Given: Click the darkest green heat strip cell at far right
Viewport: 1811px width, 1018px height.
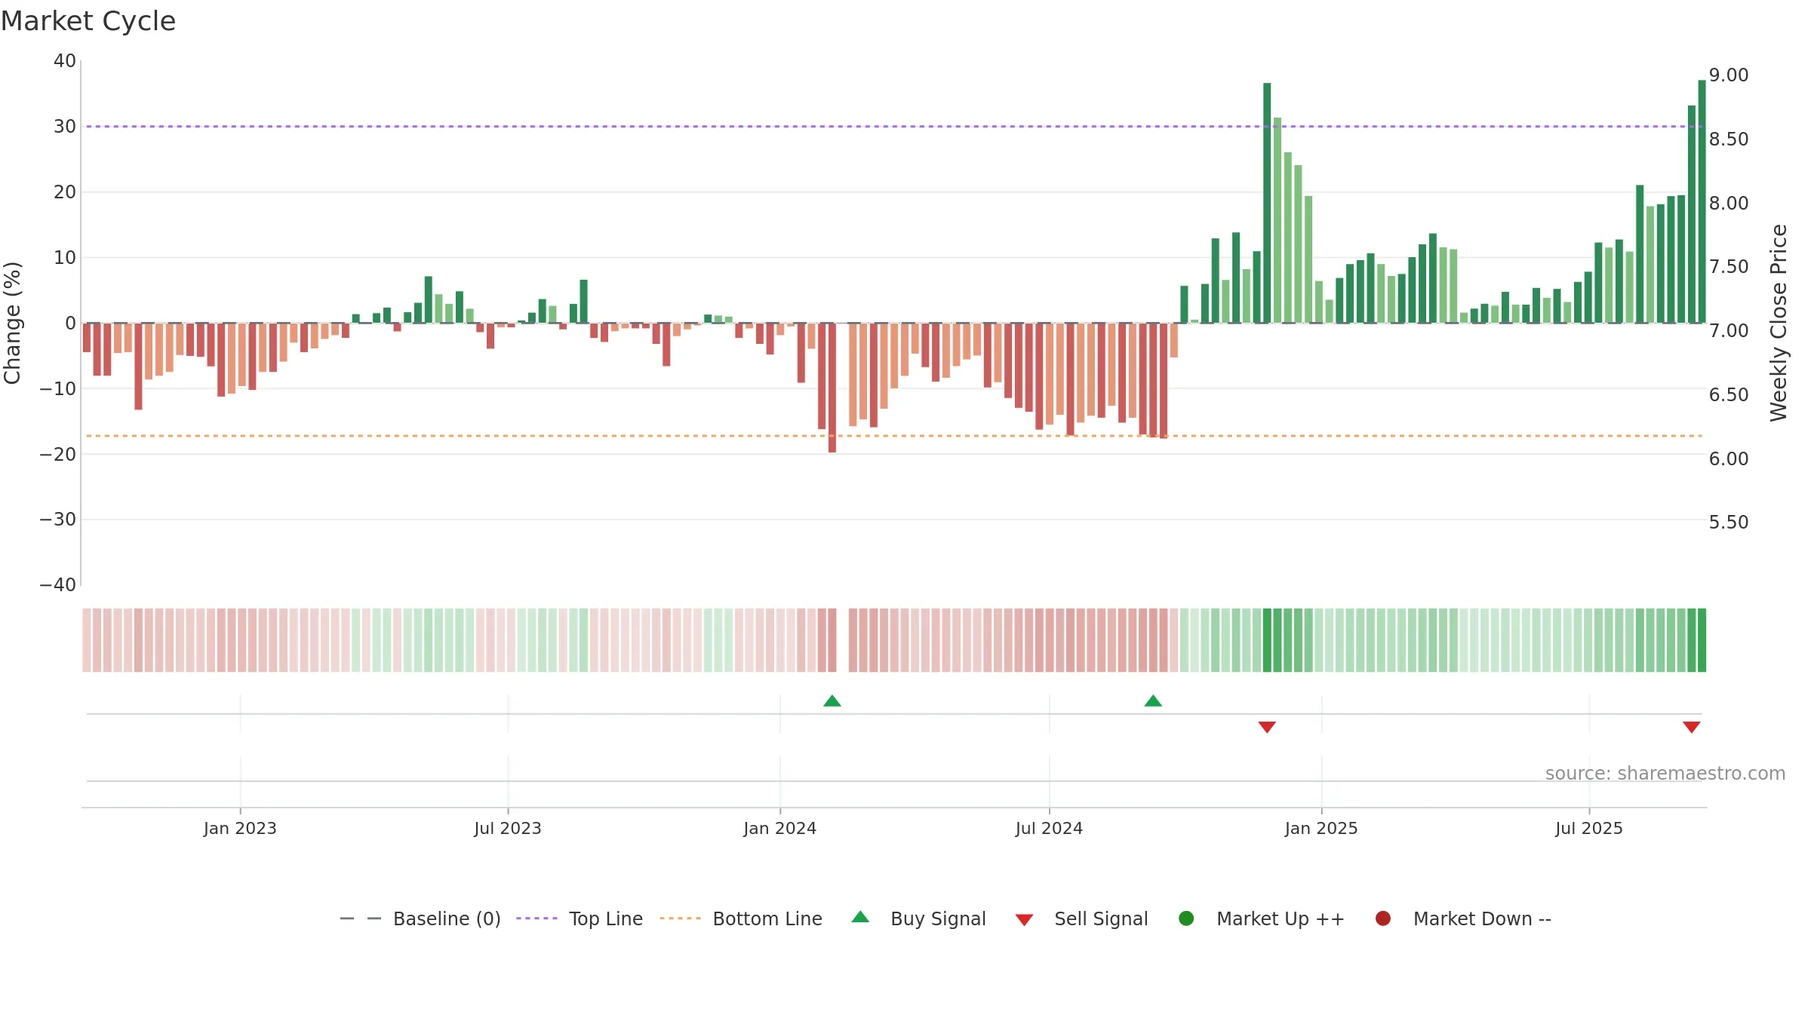Looking at the screenshot, I should (x=1702, y=640).
